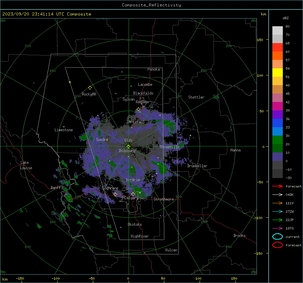Click the Cochrane city label
Image resolution: width=303 pixels, height=283 pixels.
[x=110, y=188]
